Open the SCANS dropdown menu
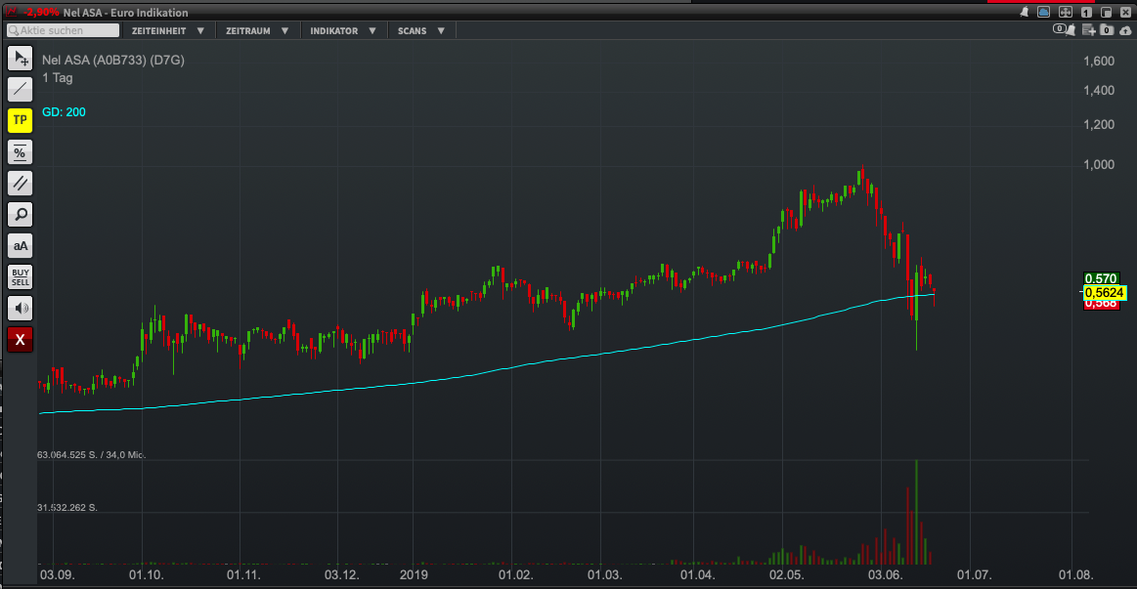 tap(420, 30)
